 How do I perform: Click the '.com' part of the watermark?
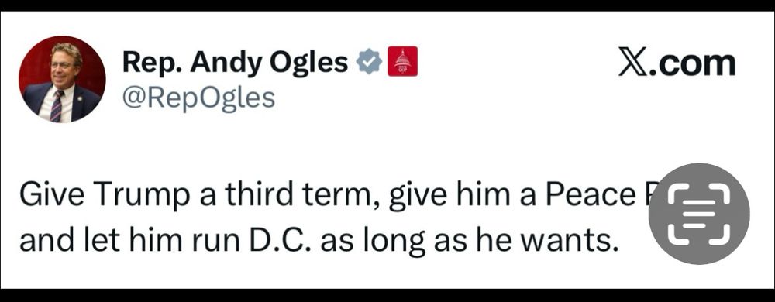(x=692, y=63)
